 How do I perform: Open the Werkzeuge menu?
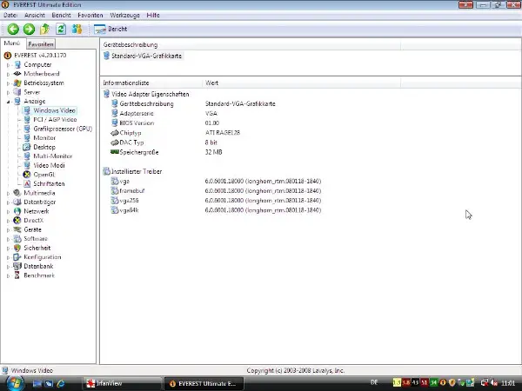coord(124,16)
